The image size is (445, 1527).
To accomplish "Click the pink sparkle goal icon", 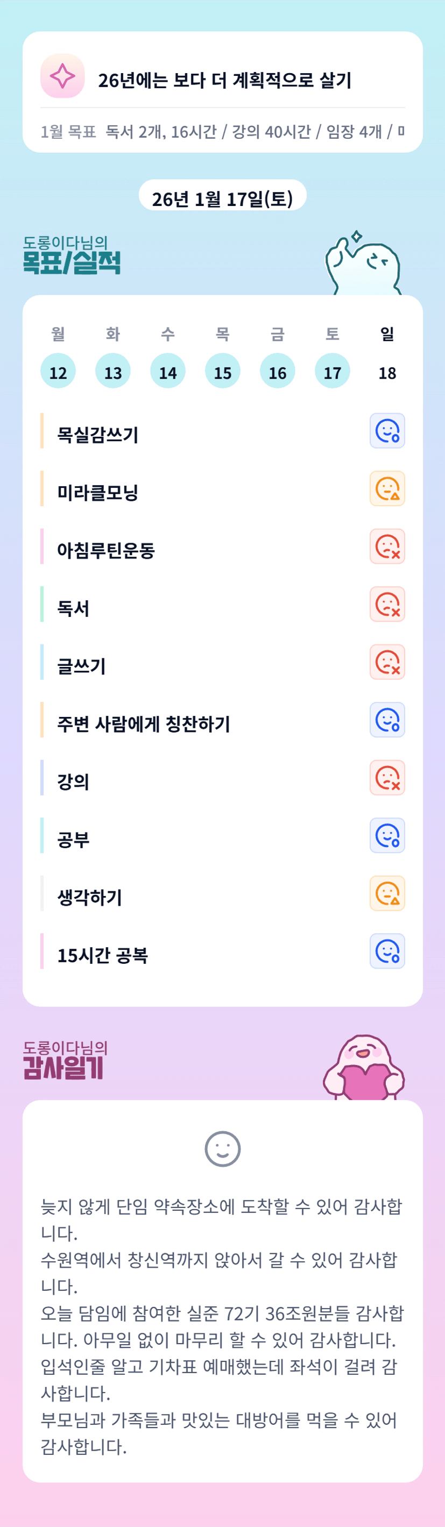I will pyautogui.click(x=62, y=76).
